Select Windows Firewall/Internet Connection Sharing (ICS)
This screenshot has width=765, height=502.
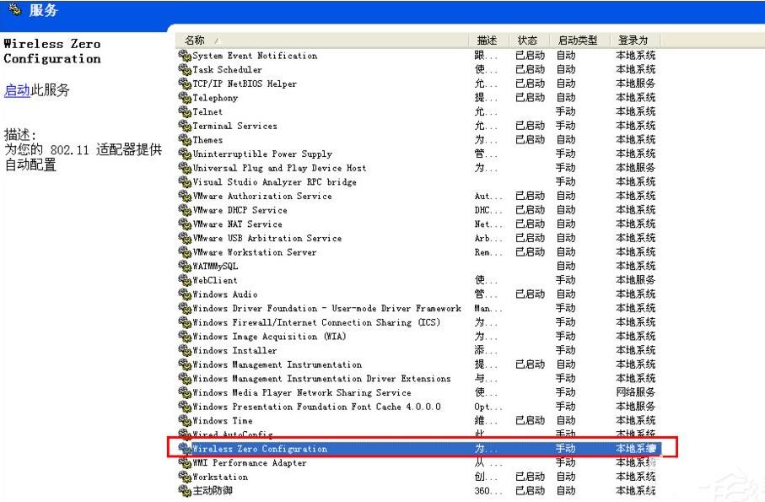tap(315, 322)
